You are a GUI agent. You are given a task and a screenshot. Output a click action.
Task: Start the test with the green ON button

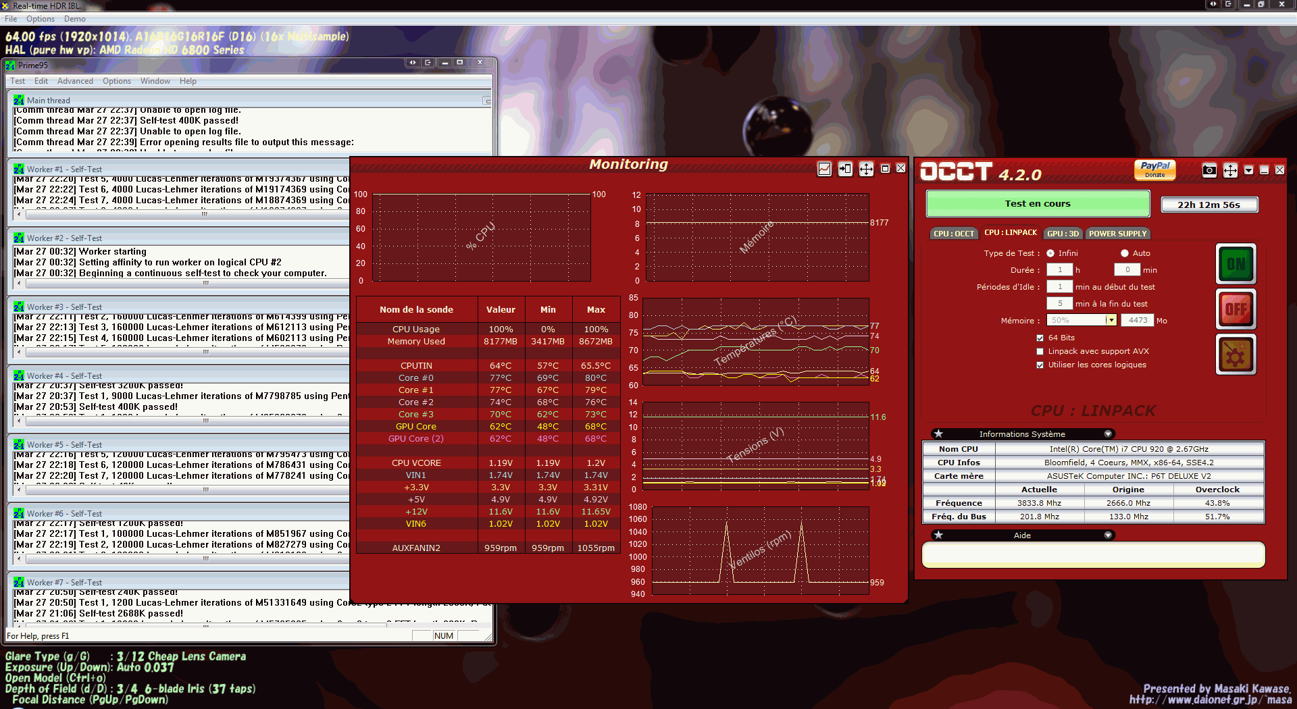pyautogui.click(x=1236, y=264)
